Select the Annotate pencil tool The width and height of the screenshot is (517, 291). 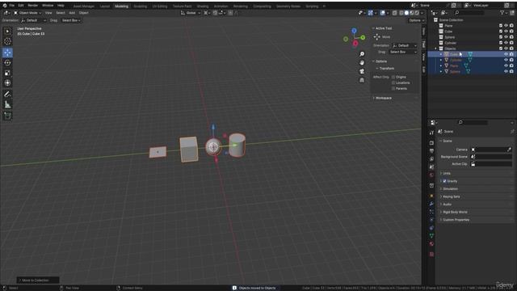[x=7, y=95]
